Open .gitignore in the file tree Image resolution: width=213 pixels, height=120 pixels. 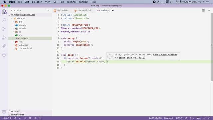[30, 45]
